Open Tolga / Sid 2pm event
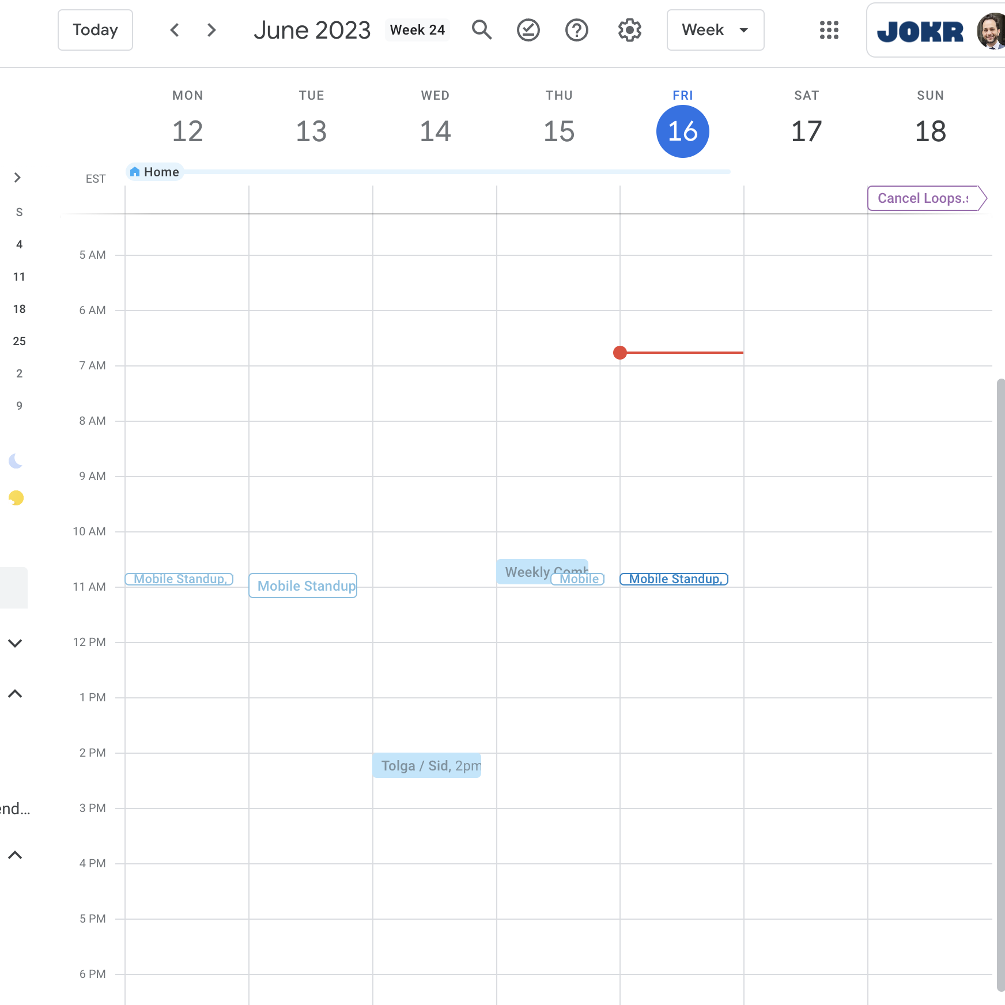 427,766
